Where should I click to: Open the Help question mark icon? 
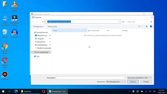tap(151, 26)
